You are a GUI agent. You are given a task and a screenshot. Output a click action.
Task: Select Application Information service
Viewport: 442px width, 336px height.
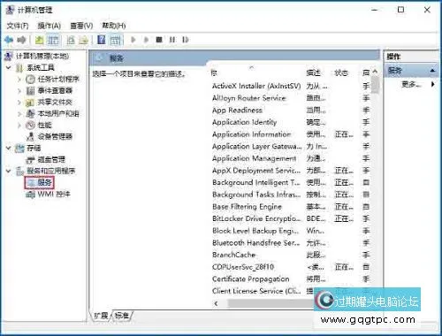251,134
